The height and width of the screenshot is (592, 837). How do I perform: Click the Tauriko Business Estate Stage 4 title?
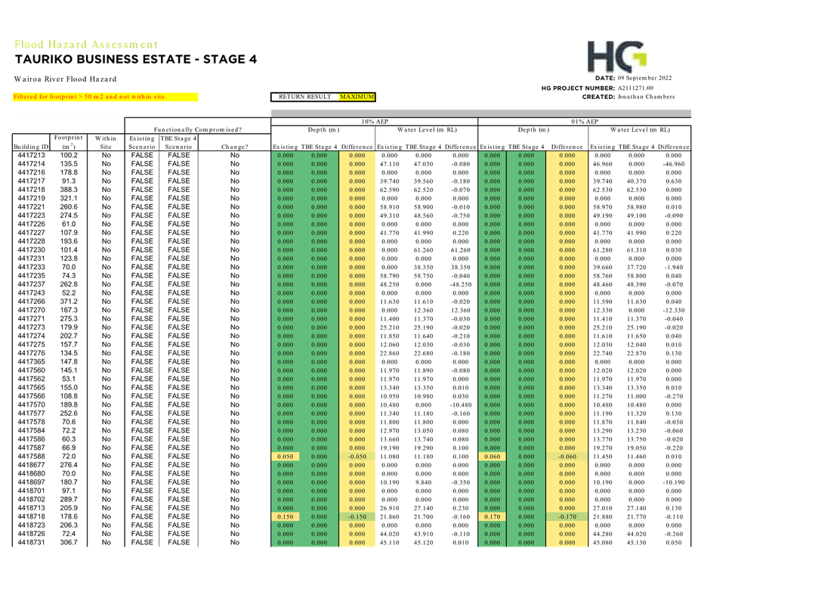[x=130, y=60]
